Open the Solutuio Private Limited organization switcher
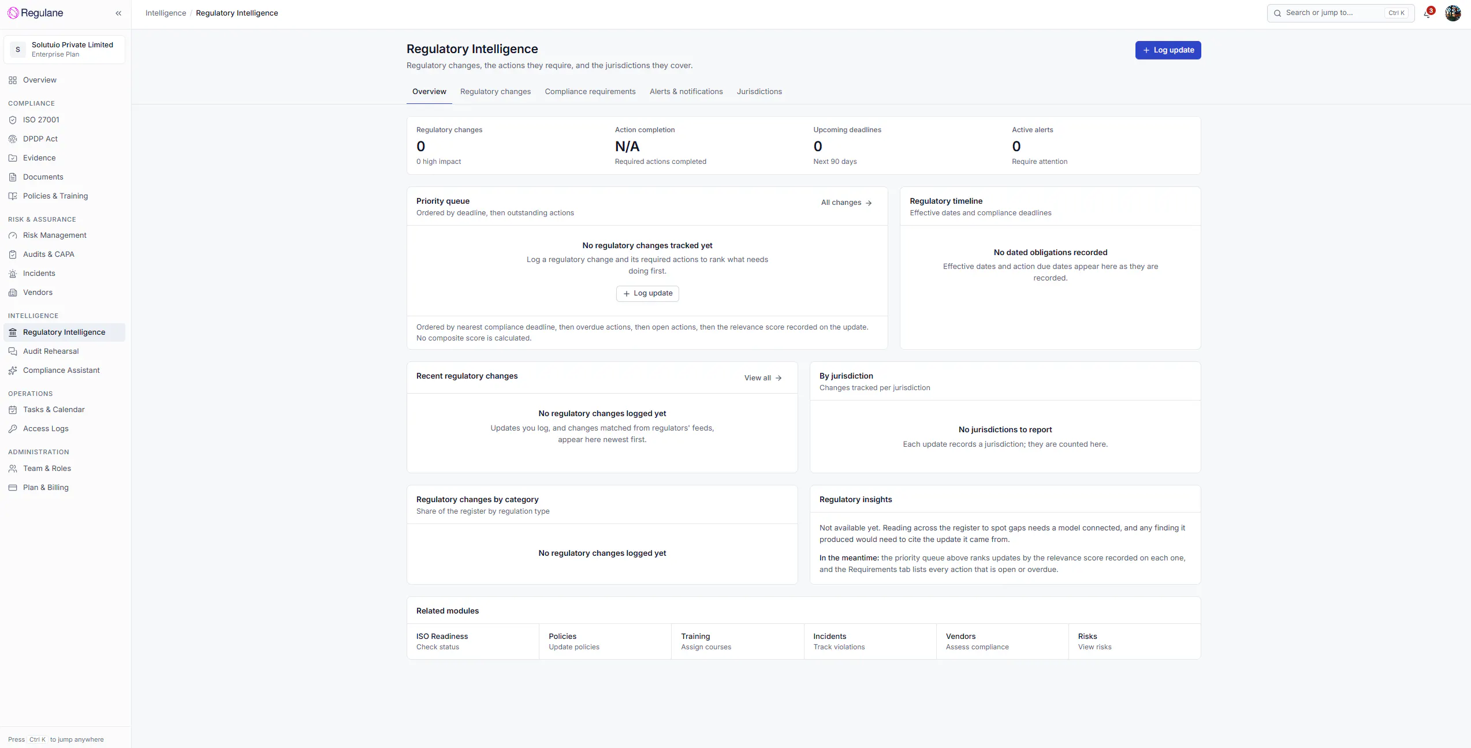Screen dimensions: 1471x748 pos(64,50)
